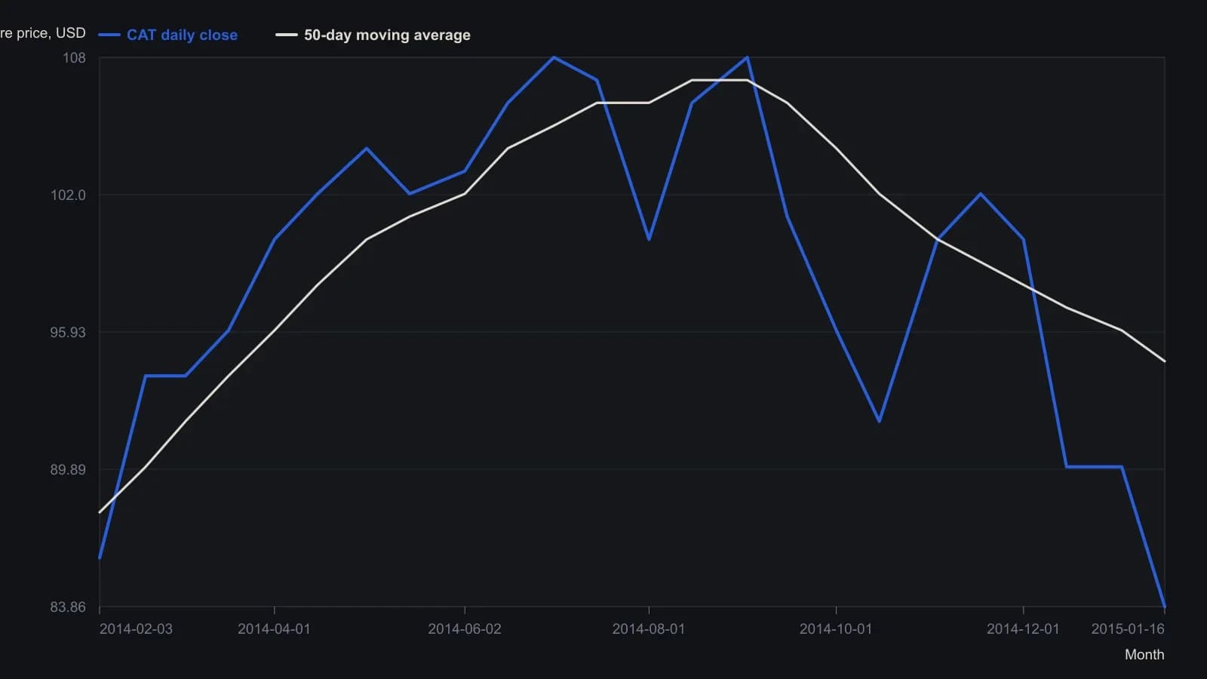Click the 95.93 y-axis value label
The height and width of the screenshot is (679, 1207).
(x=68, y=332)
